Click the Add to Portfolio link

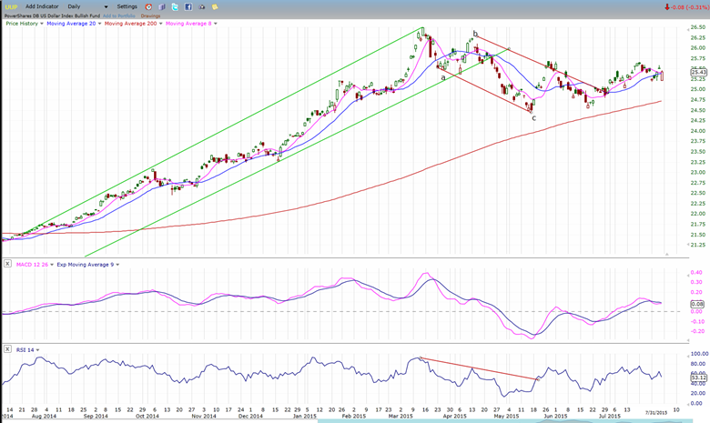(119, 15)
